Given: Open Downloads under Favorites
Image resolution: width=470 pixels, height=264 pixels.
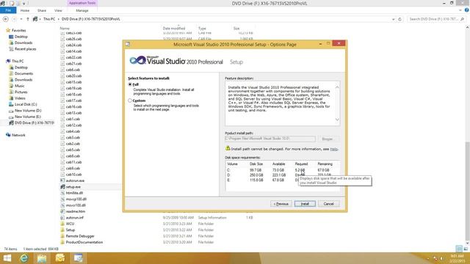Looking at the screenshot, I should [23, 43].
